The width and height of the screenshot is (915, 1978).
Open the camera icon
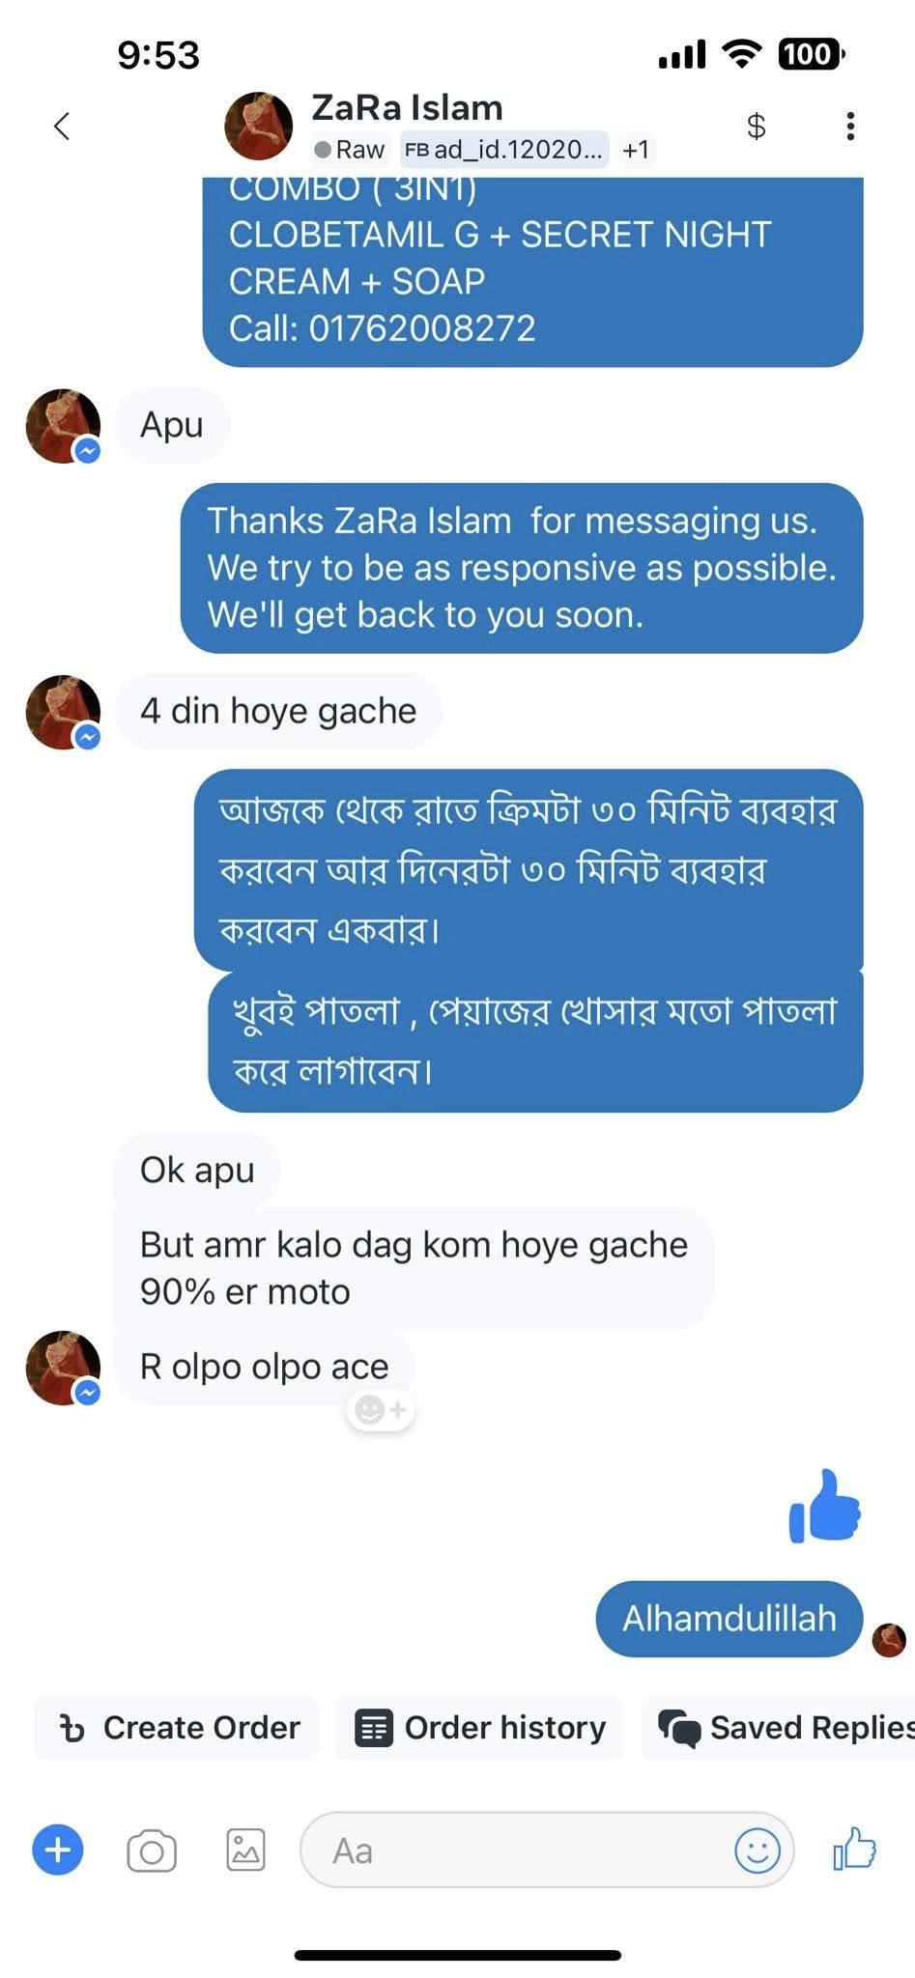click(152, 1851)
